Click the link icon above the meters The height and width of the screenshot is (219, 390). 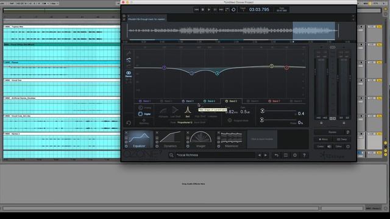333,47
